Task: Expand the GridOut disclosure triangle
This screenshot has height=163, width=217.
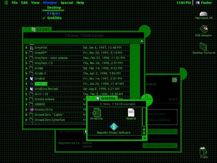Action: click(x=26, y=79)
